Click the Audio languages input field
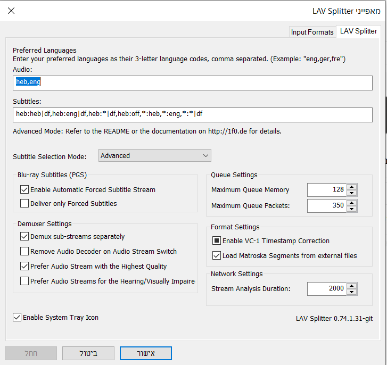387x365 pixels. click(193, 82)
